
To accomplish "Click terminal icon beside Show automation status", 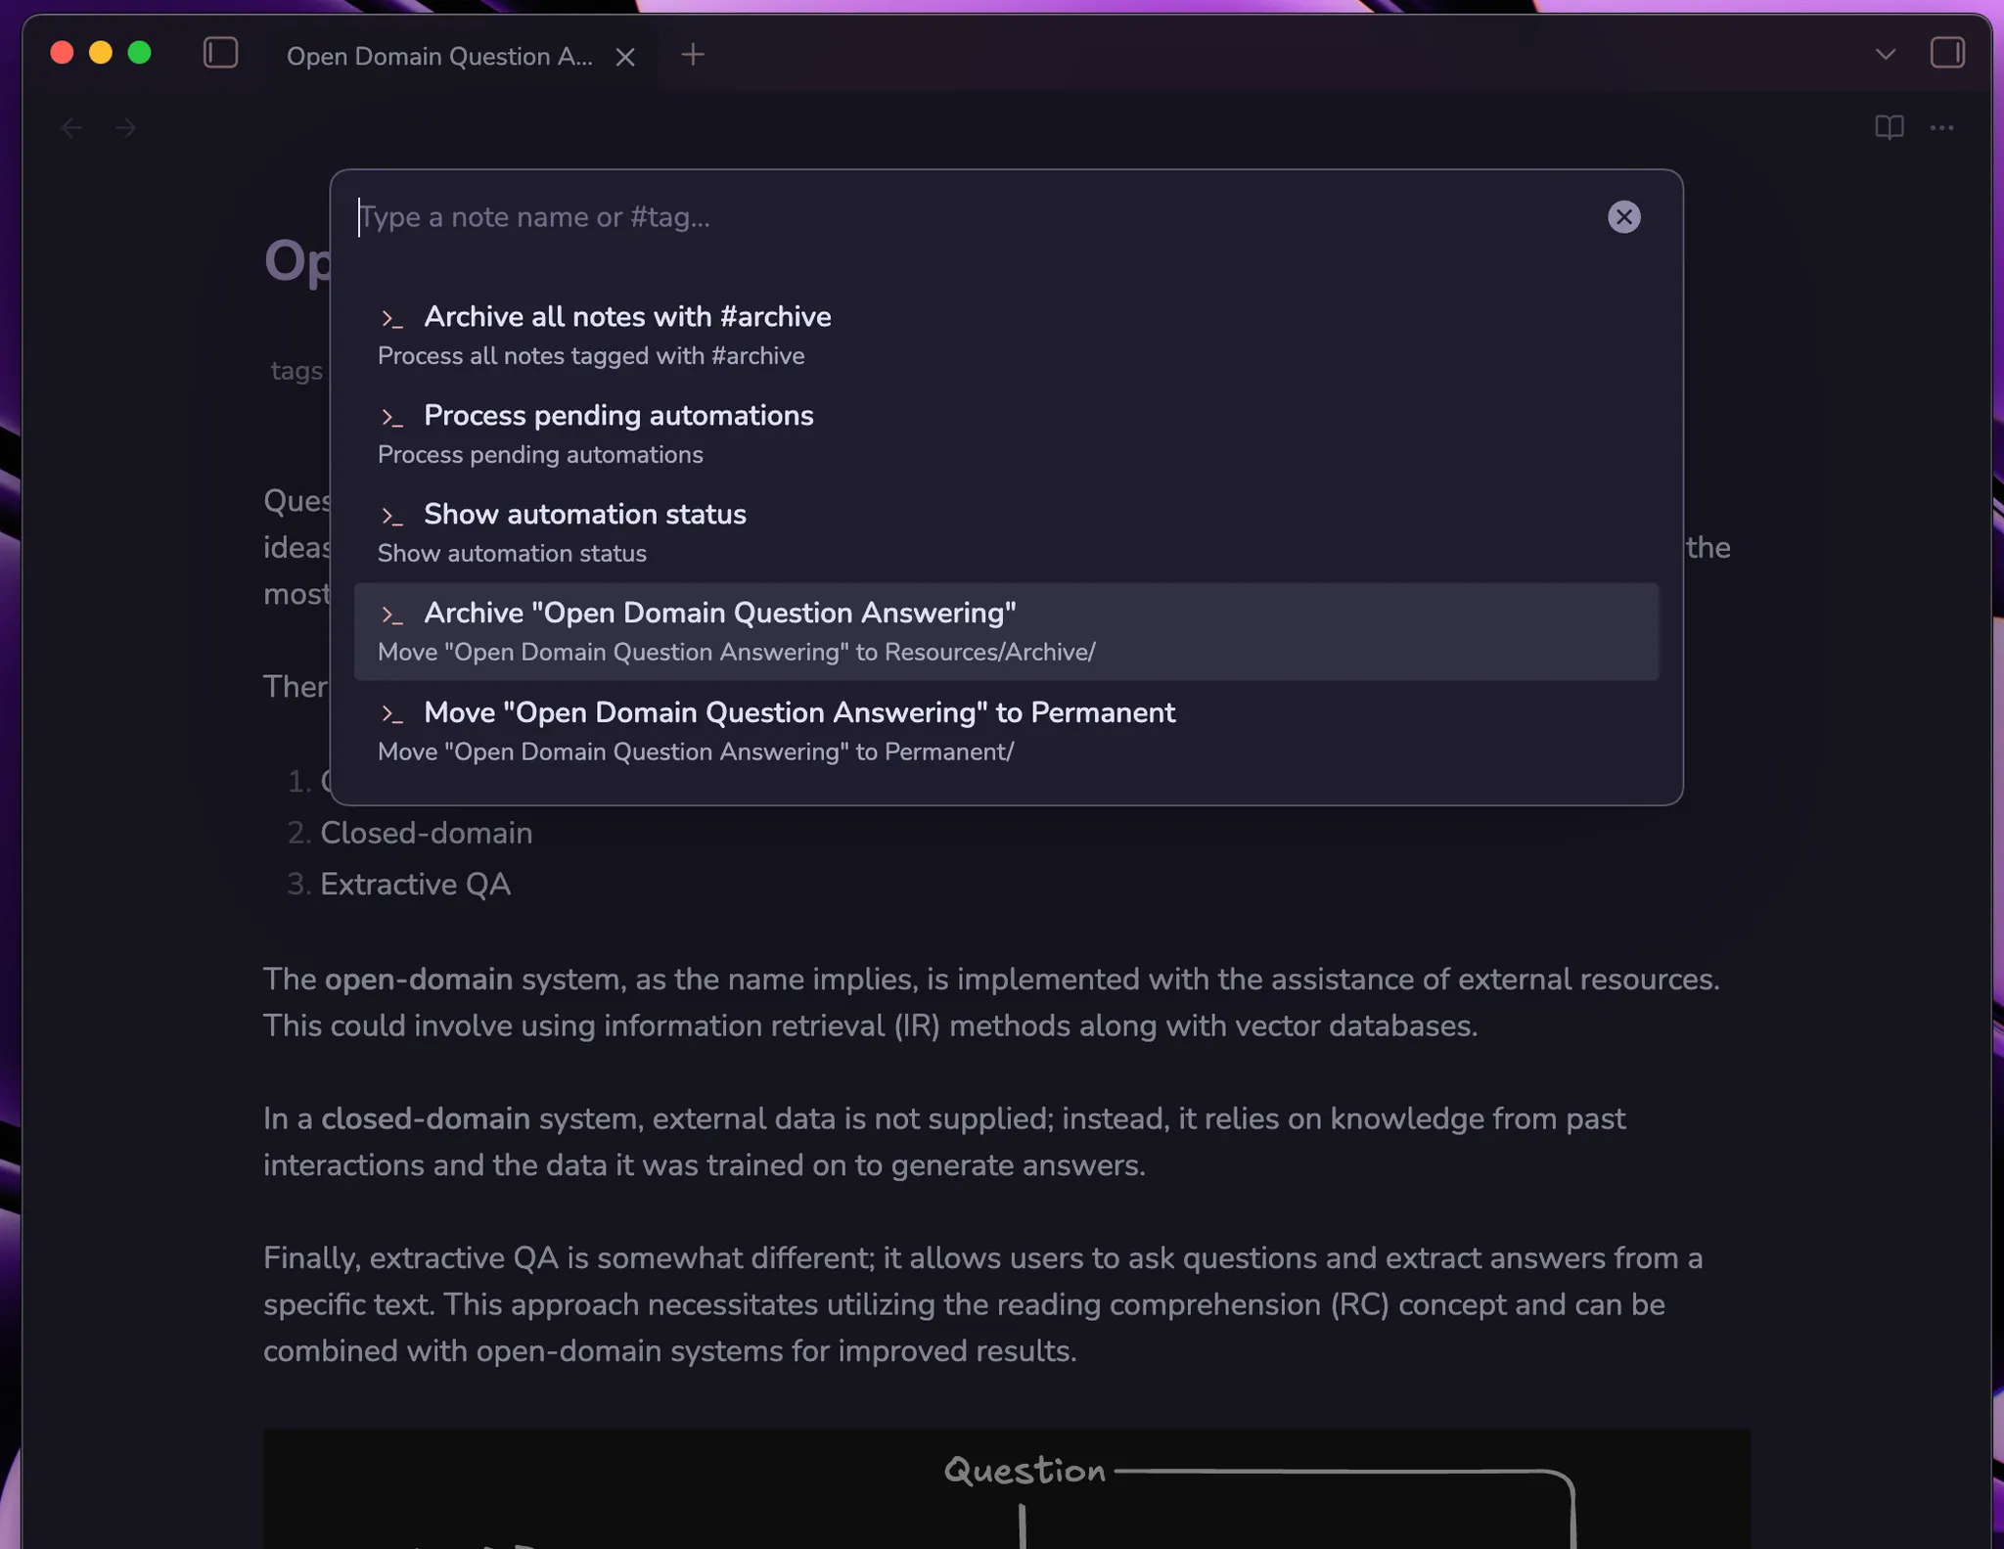I will [392, 517].
